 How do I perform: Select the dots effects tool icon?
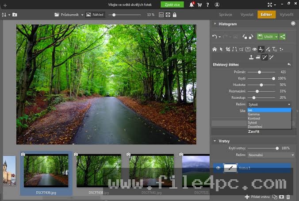(281, 50)
